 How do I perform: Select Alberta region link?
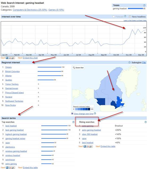coord(8,76)
